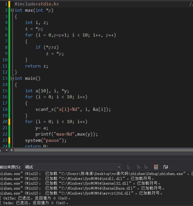Click the horizontal scrollbar left arrow

[x=11, y=150]
